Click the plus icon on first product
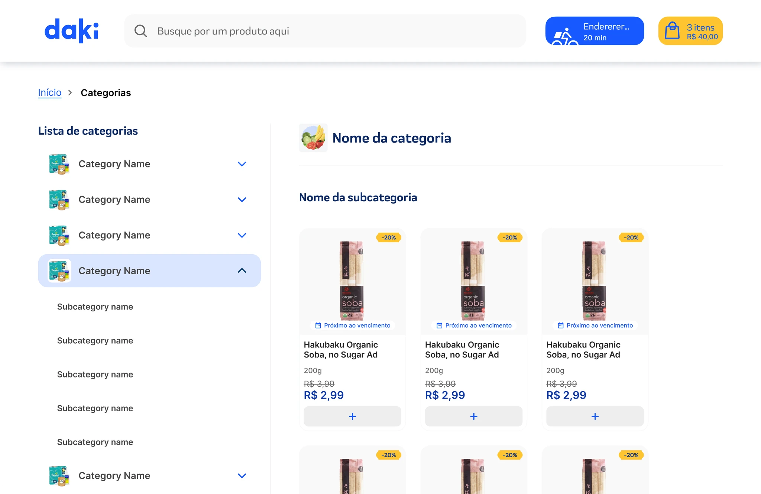The height and width of the screenshot is (494, 761). (352, 416)
